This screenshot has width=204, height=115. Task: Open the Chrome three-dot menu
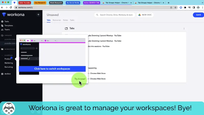click(202, 8)
